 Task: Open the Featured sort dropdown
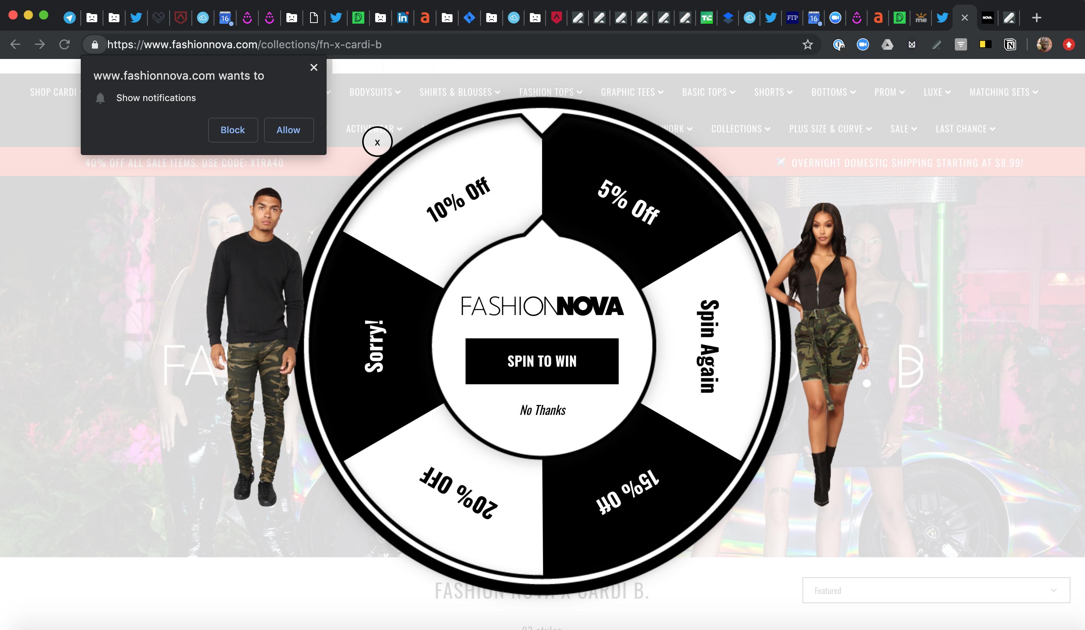tap(936, 591)
